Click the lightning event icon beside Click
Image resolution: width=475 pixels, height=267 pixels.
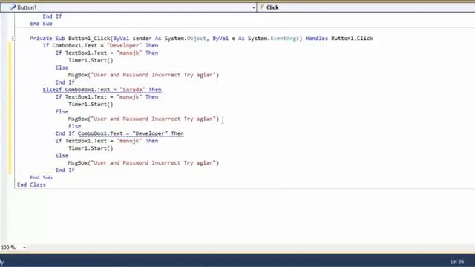262,7
